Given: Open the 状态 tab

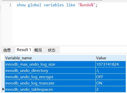Looking at the screenshot, I should coord(53,50).
